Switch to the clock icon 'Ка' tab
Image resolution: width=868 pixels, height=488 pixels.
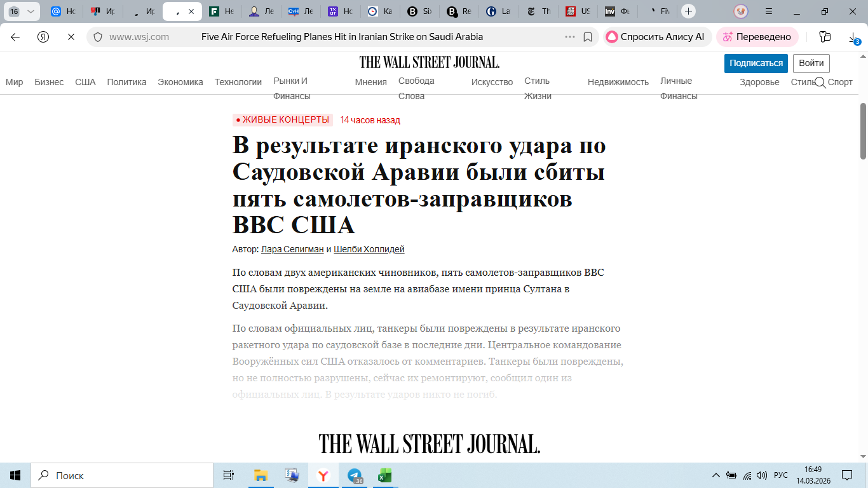[x=381, y=11]
